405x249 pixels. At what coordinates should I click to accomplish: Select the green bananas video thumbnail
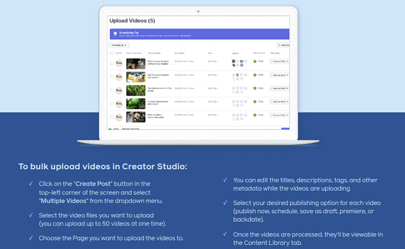click(x=135, y=90)
